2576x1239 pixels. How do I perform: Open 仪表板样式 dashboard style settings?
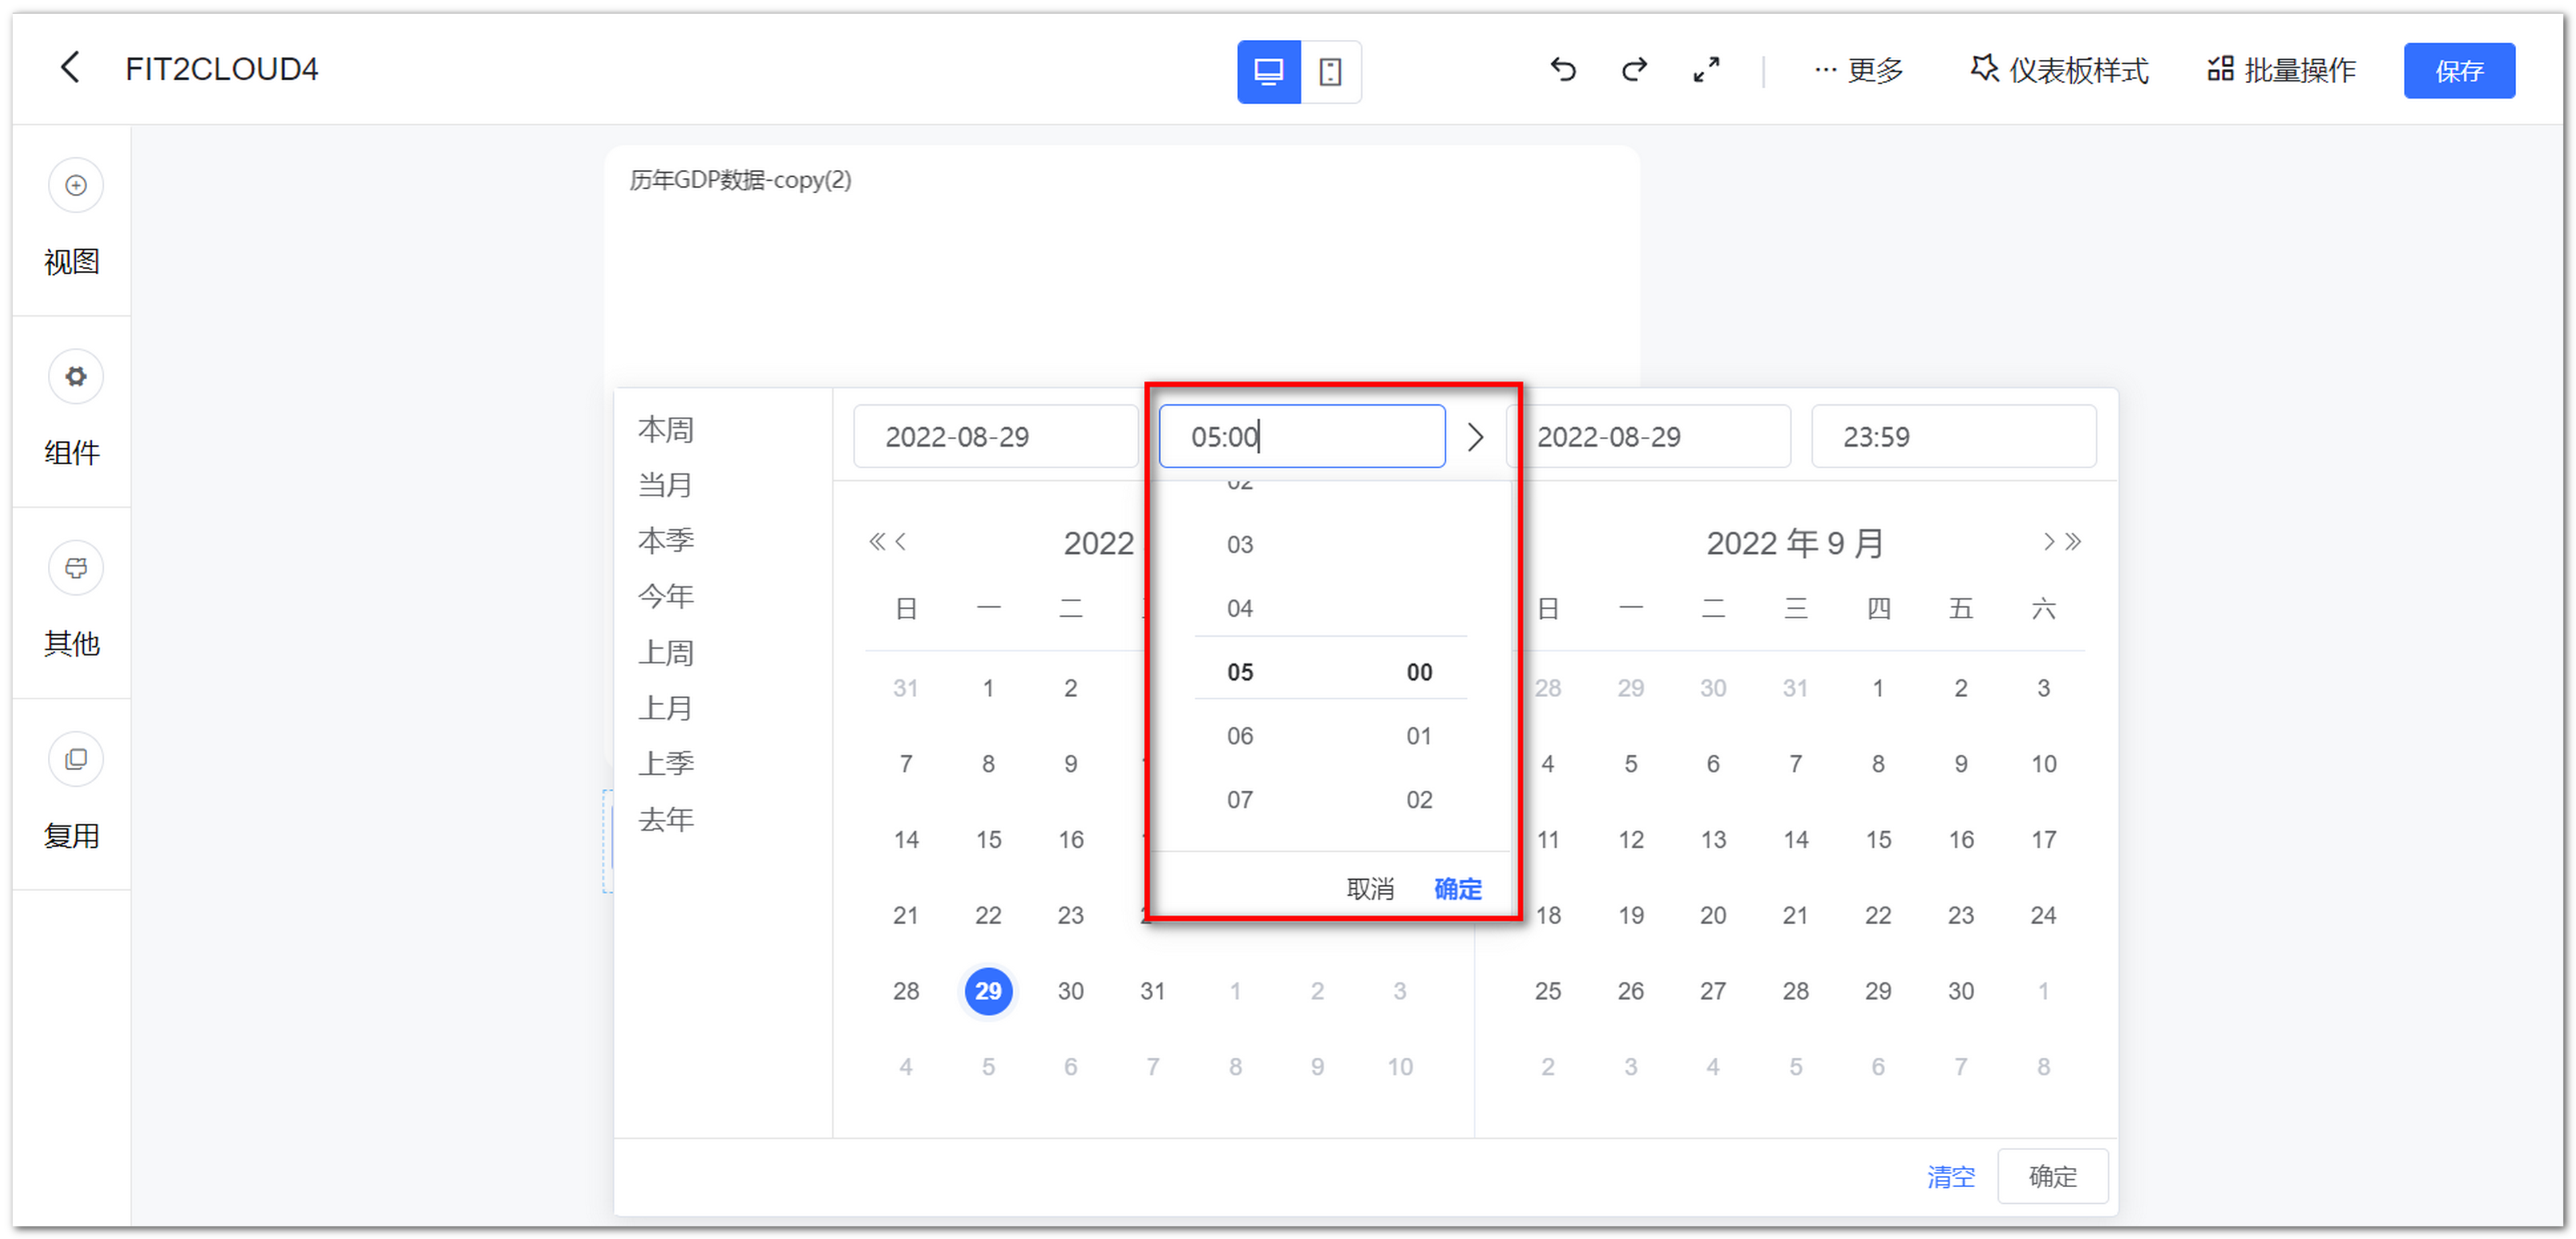pos(2060,70)
